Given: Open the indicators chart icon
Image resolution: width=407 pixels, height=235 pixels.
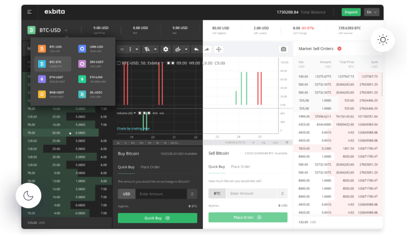Looking at the screenshot, I should 178,49.
